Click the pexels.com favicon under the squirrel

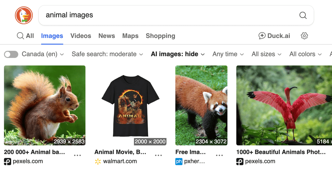(x=8, y=161)
